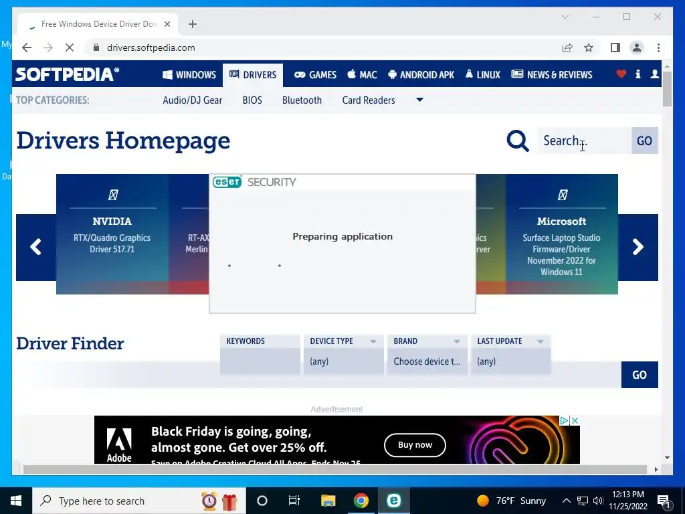This screenshot has height=514, width=685.
Task: Click the forward navigation arrow
Action: click(x=48, y=48)
